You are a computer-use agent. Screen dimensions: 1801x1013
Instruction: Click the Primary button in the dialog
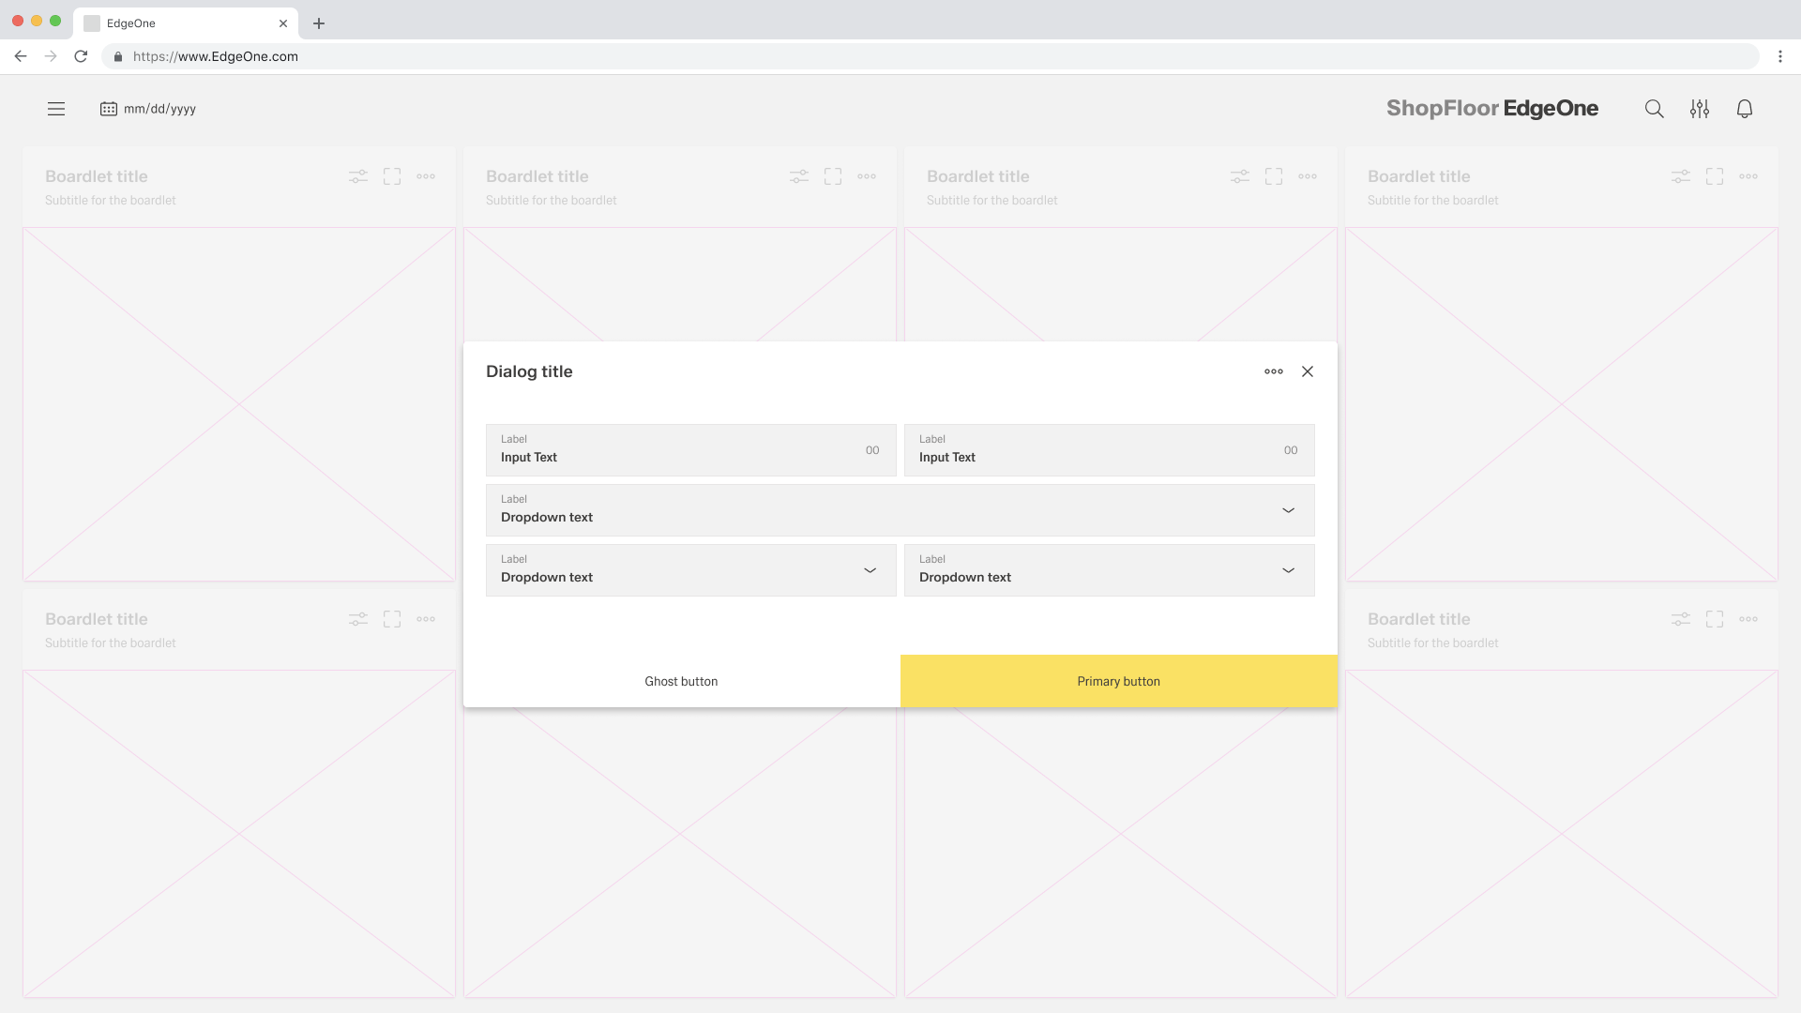(1118, 681)
